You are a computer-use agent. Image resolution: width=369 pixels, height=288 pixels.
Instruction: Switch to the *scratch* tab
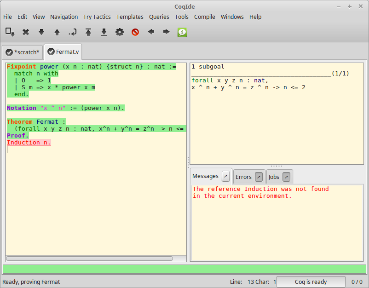pyautogui.click(x=22, y=52)
